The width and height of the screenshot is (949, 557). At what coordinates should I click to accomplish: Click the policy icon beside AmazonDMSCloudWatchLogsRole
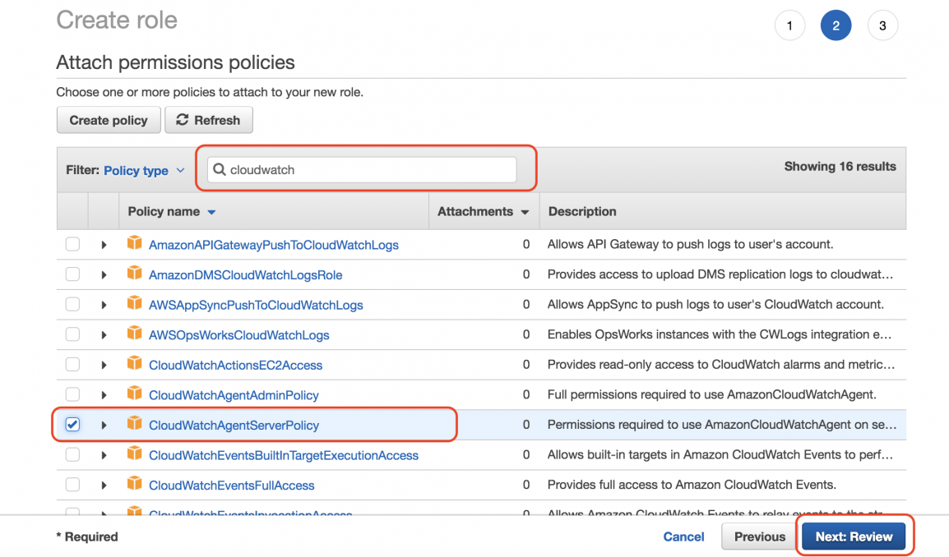[x=135, y=274]
